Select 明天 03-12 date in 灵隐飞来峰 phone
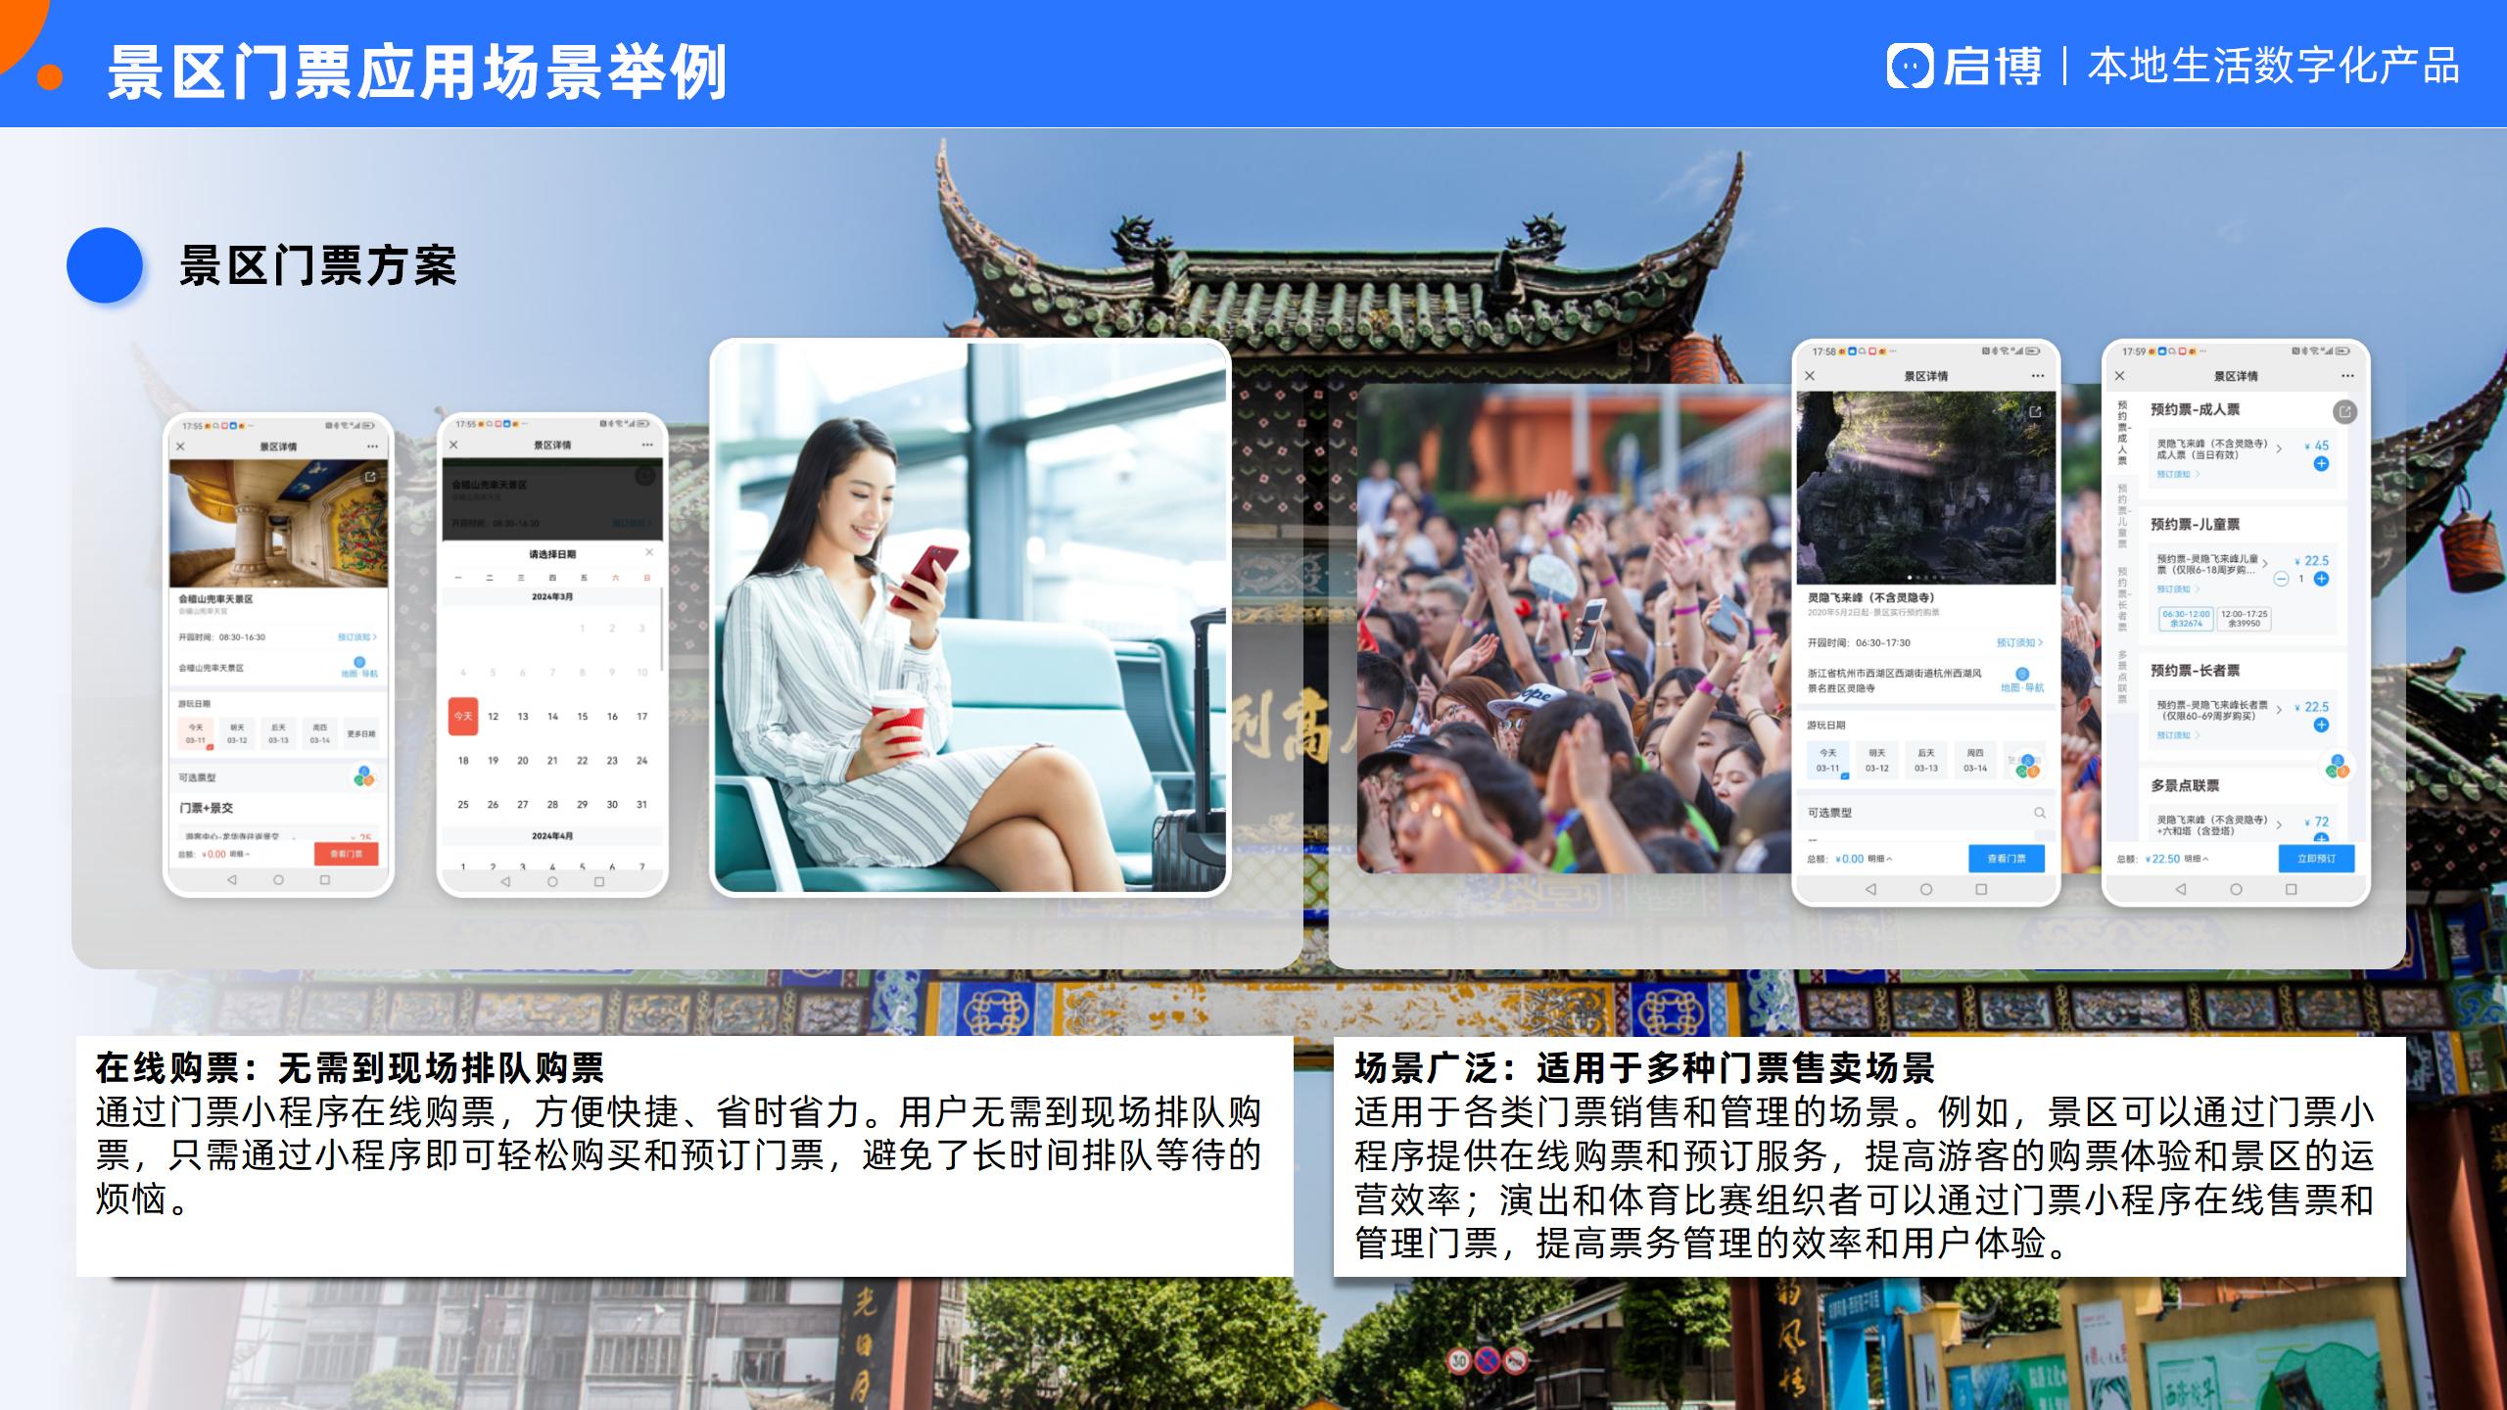This screenshot has width=2507, height=1410. click(1876, 760)
